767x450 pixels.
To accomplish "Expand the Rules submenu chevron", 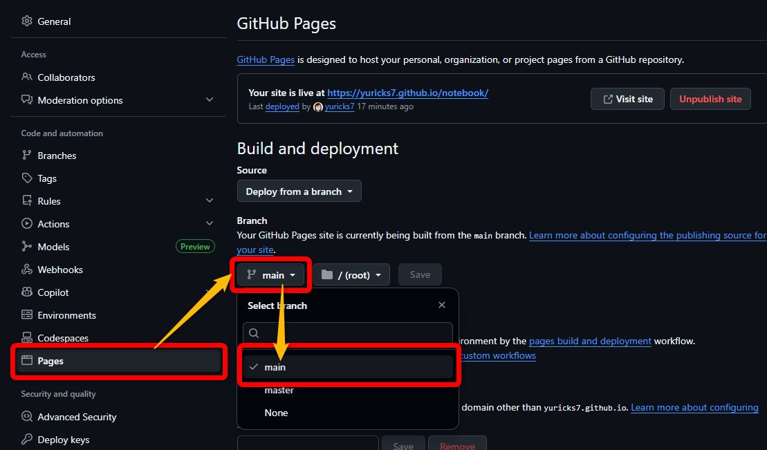I will tap(210, 200).
